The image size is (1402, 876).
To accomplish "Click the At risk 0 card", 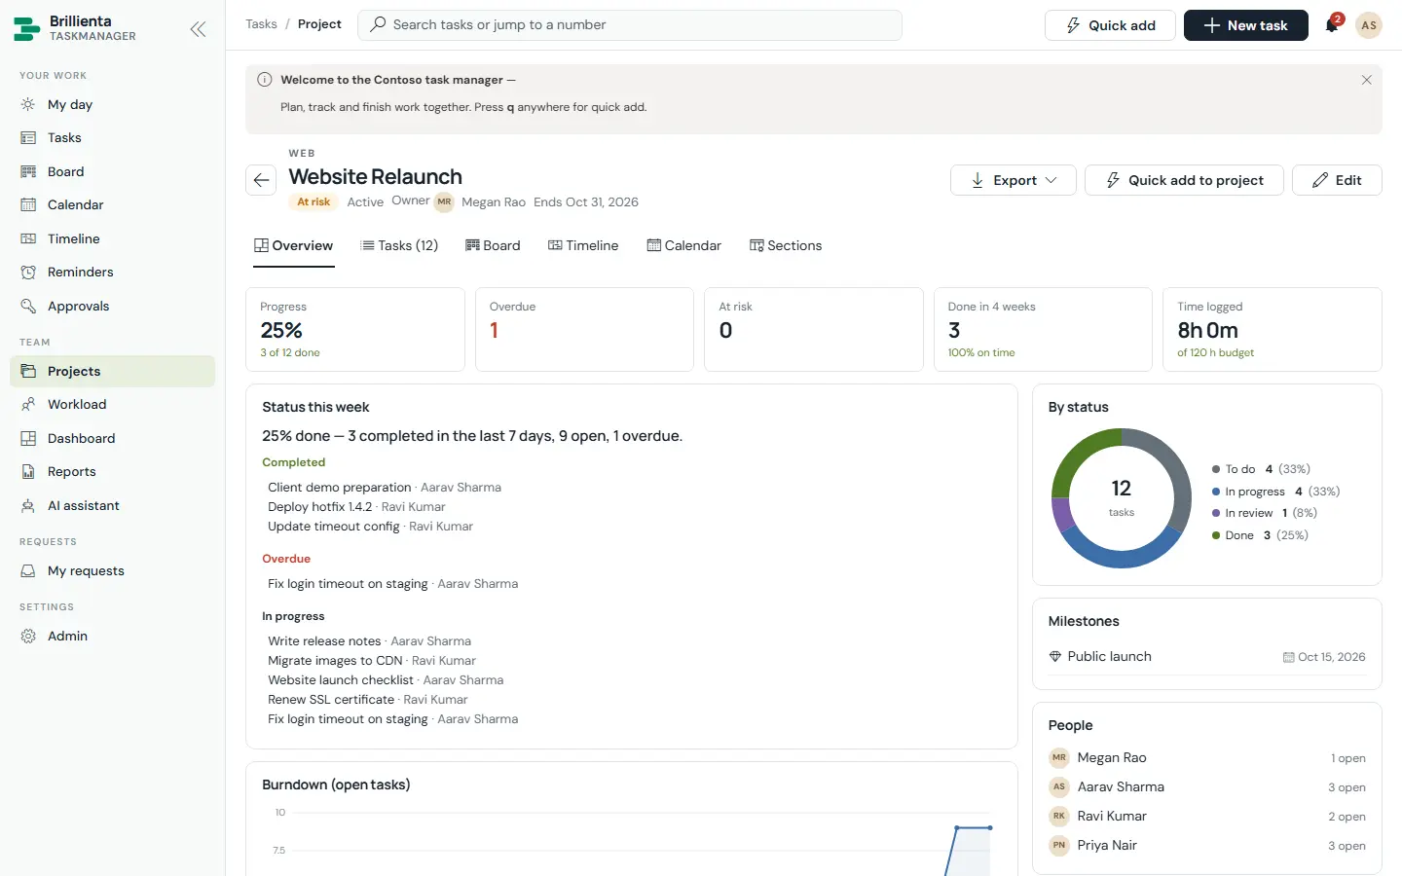I will [x=814, y=329].
